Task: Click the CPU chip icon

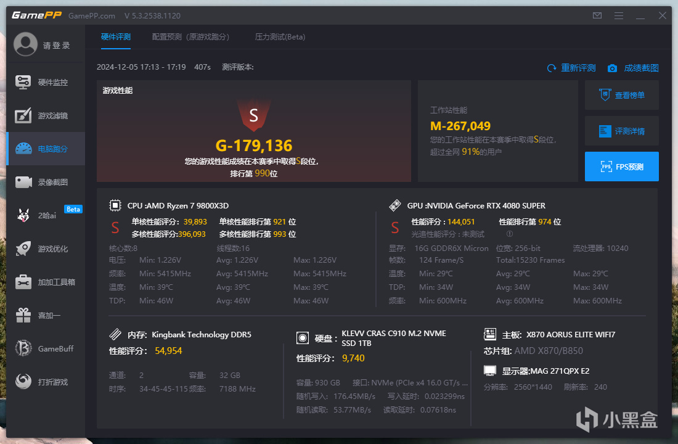Action: click(115, 205)
